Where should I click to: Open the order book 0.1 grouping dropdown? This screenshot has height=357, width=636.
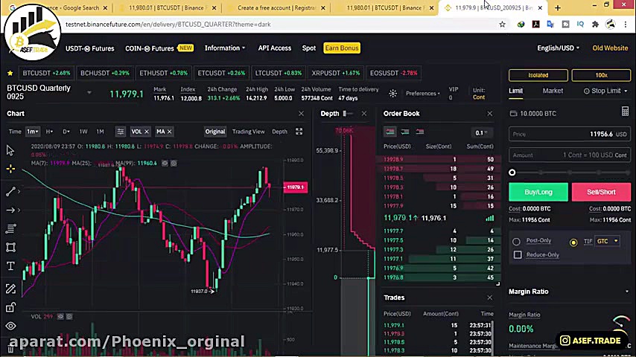pyautogui.click(x=481, y=132)
